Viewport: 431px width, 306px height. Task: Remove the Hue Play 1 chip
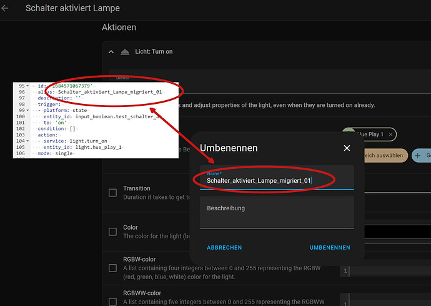click(x=390, y=135)
